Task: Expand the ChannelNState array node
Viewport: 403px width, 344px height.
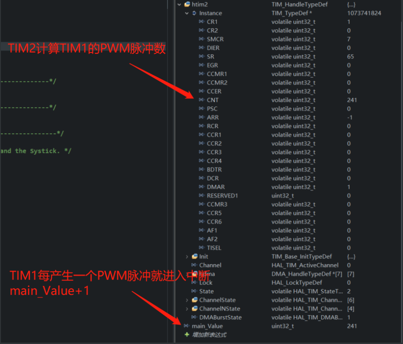Action: click(x=186, y=309)
